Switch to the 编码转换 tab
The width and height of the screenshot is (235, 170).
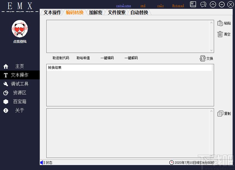(x=75, y=12)
